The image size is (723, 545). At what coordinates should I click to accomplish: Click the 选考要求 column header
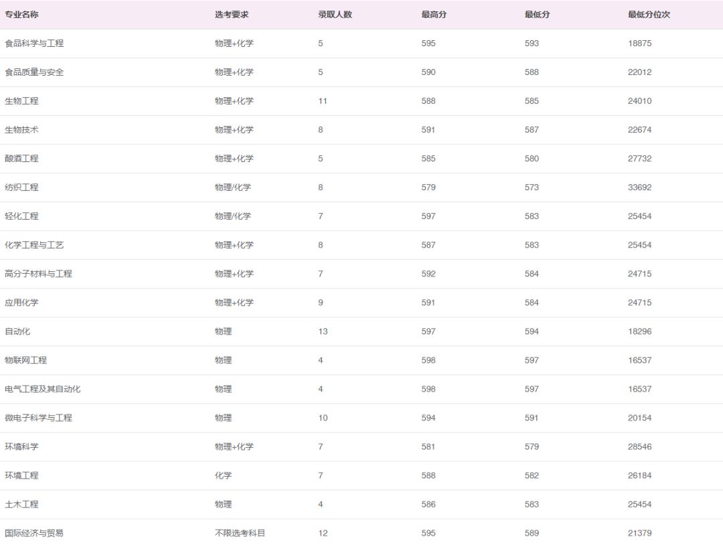(x=232, y=15)
